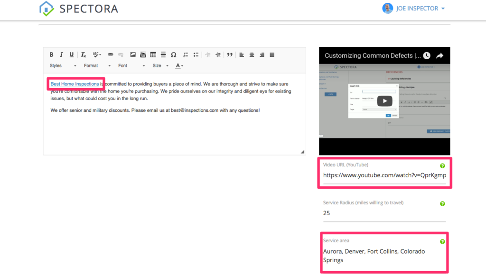
Task: Click the Best Home Inspections link
Action: coord(75,83)
